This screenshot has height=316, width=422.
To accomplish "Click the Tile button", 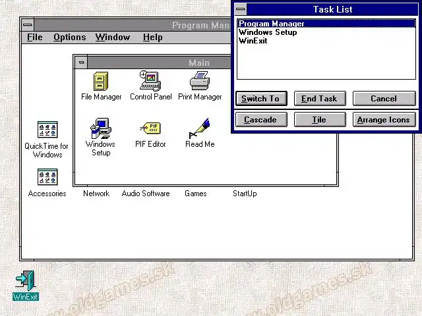I will click(x=320, y=120).
